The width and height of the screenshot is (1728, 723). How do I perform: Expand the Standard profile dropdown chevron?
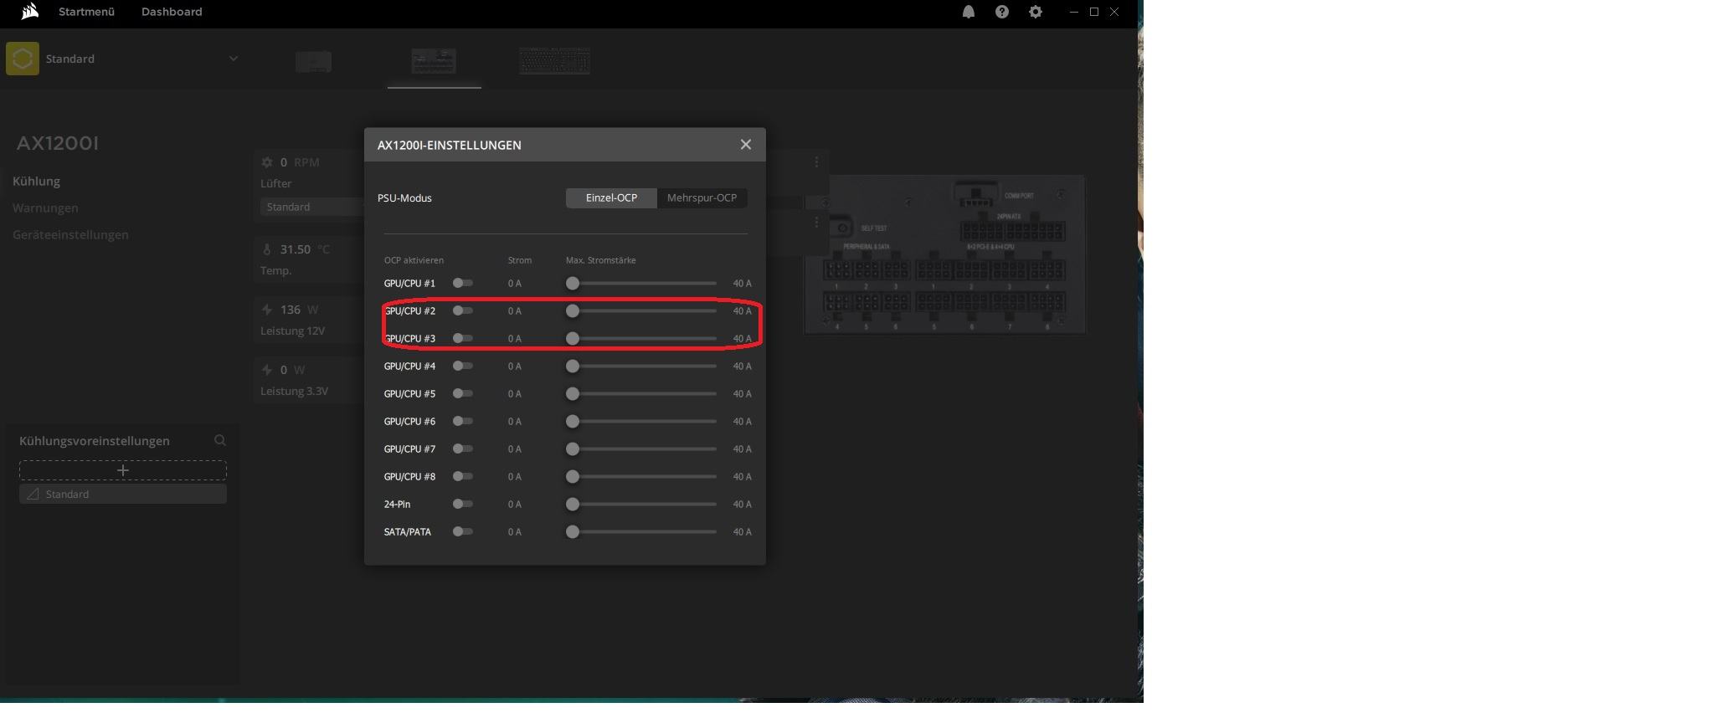coord(234,59)
